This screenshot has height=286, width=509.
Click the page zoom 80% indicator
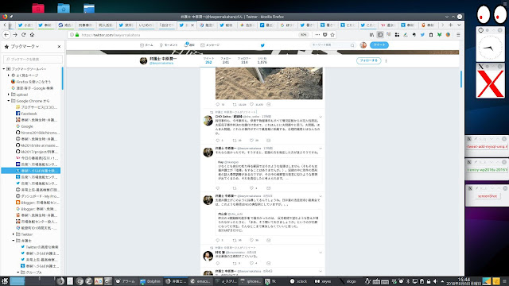(x=303, y=35)
